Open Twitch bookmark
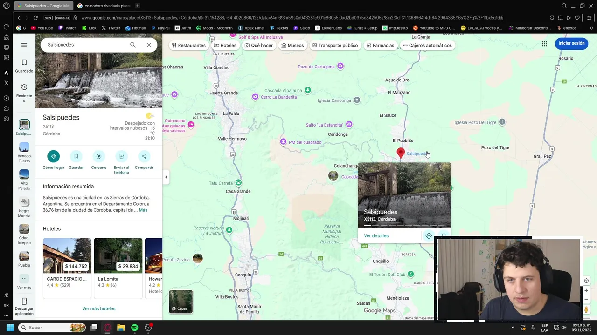 pos(67,28)
